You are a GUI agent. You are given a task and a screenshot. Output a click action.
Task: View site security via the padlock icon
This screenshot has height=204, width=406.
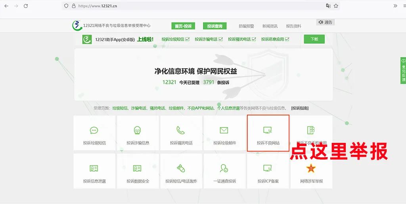point(73,6)
